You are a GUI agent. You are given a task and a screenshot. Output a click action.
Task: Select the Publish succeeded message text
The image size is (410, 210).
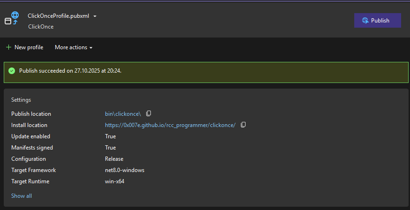[x=70, y=71]
